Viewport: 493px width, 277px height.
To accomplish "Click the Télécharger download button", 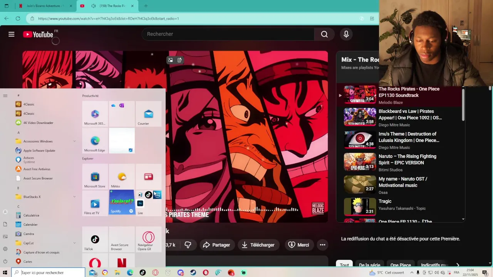I will tap(258, 245).
